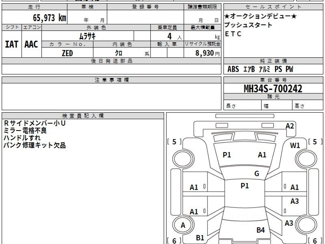Select the recycle deposit 8,930円
The width and height of the screenshot is (325, 244).
207,53
